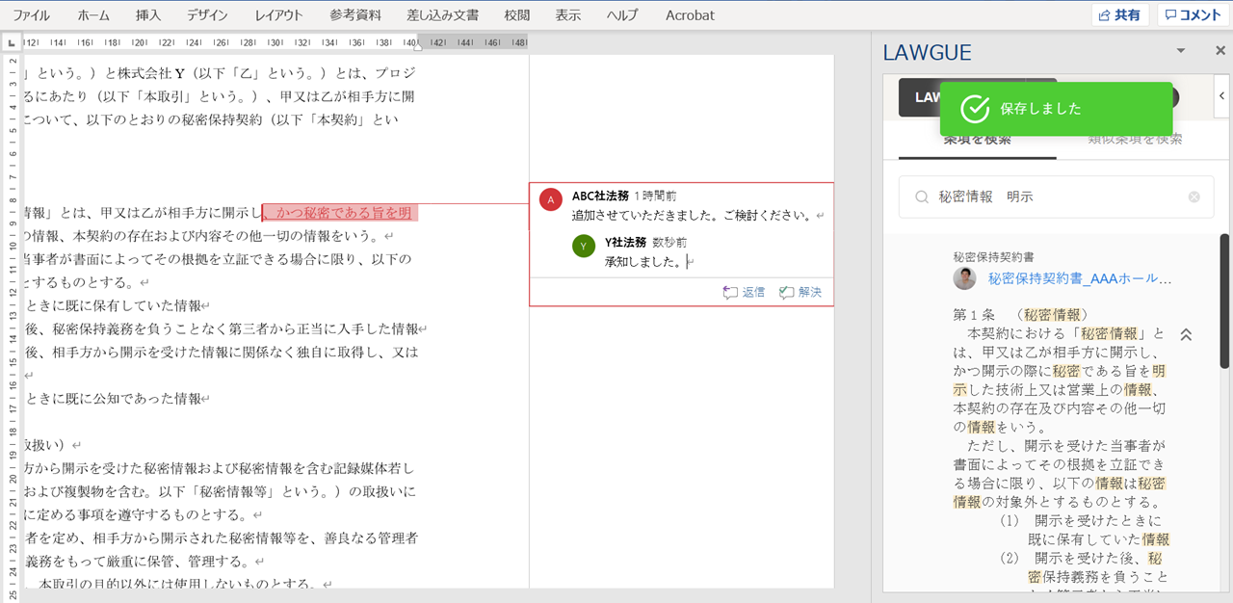
Task: Click the author photo beside 秘密保持契約書 result
Action: (x=964, y=278)
